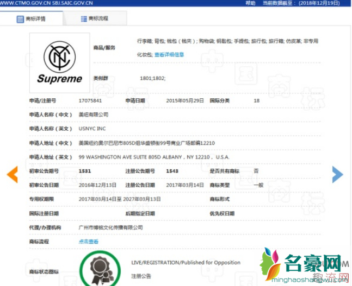Click the flow icon on 商标流程 tab

tap(84, 19)
